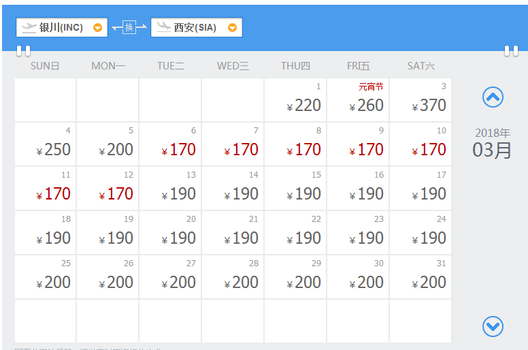Image resolution: width=528 pixels, height=350 pixels.
Task: Expand the 银川(INC) departure selector
Action: click(61, 28)
